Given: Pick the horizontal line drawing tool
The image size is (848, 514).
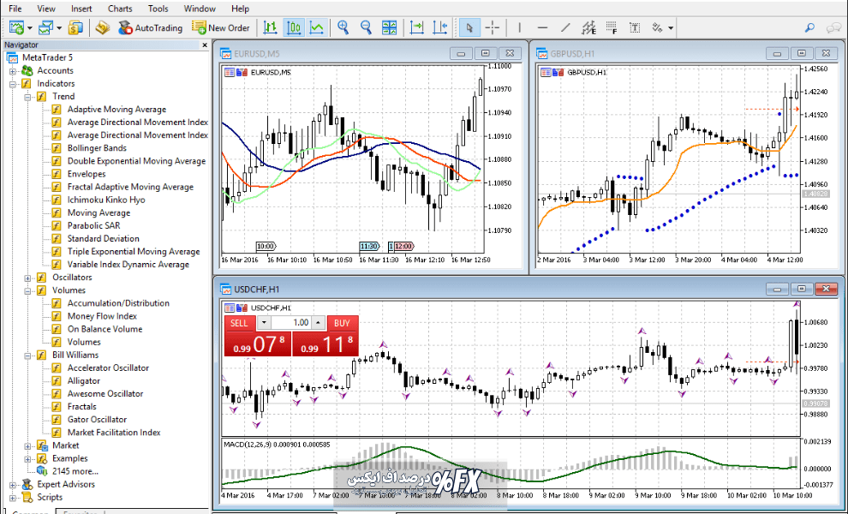Looking at the screenshot, I should point(542,27).
